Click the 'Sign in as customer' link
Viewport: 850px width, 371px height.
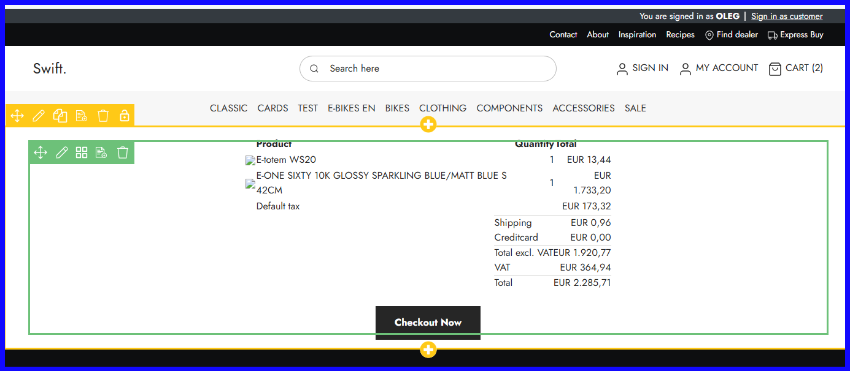coord(787,17)
